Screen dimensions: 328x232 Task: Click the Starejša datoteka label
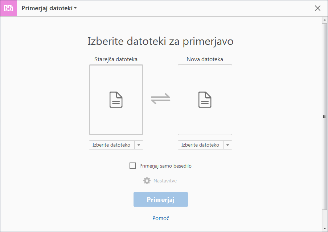point(116,59)
